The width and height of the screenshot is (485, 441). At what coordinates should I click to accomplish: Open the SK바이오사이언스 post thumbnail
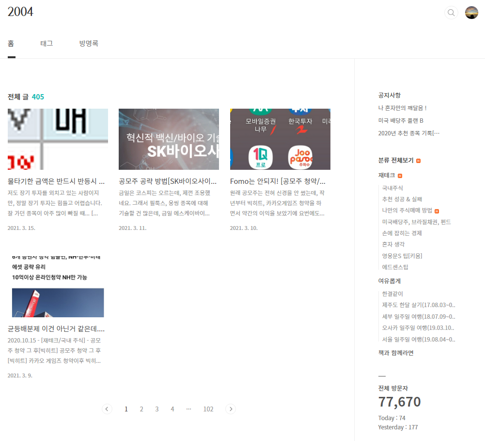(169, 139)
